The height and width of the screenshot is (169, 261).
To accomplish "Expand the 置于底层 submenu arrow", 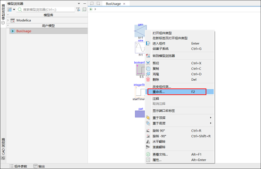I will pyautogui.click(x=211, y=123).
